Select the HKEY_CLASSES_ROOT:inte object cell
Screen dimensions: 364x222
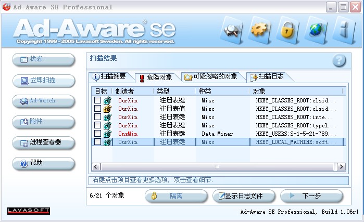294,117
